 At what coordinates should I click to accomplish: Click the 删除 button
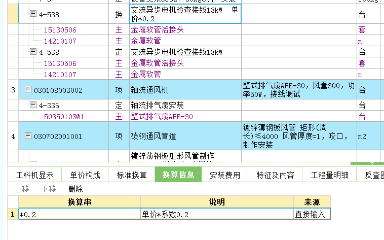(x=75, y=189)
